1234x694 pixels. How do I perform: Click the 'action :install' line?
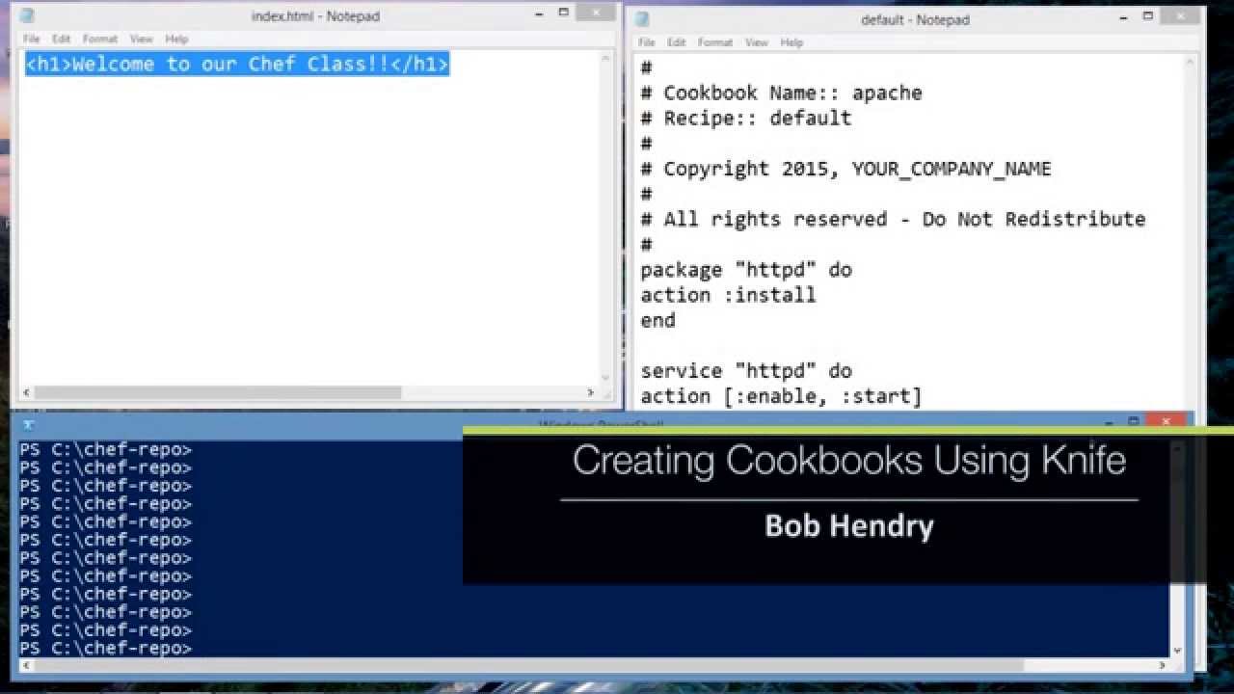[x=728, y=295]
